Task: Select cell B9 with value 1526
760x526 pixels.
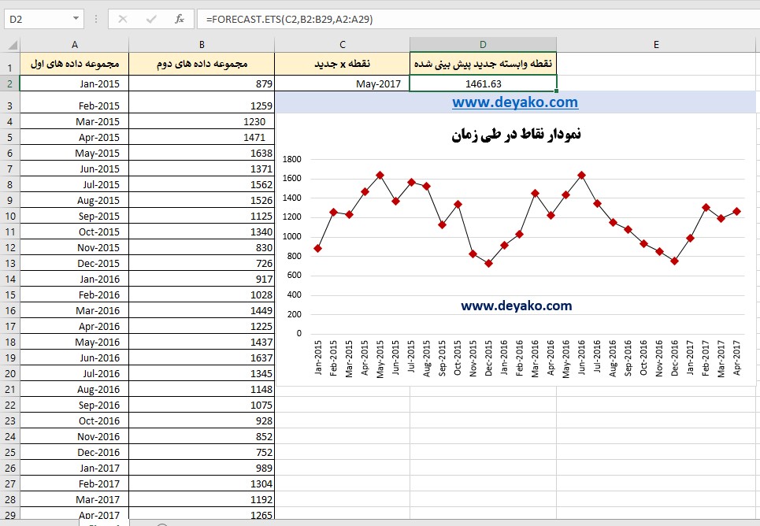Action: pos(202,200)
